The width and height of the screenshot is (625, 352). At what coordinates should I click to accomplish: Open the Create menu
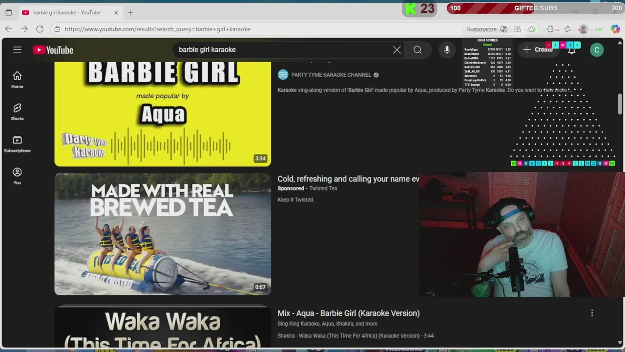coord(538,49)
